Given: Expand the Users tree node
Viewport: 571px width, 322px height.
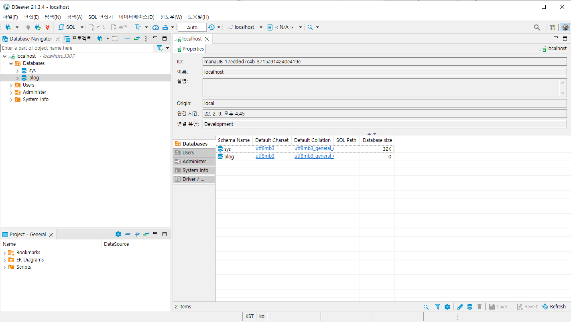Looking at the screenshot, I should pos(11,85).
